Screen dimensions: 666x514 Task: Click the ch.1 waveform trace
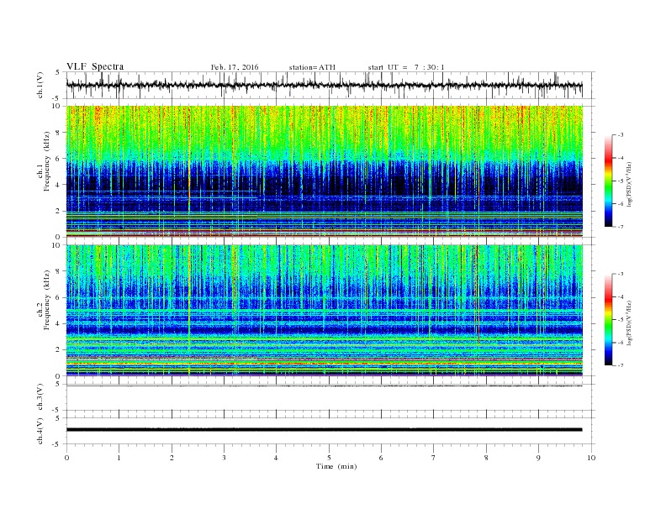[x=324, y=85]
